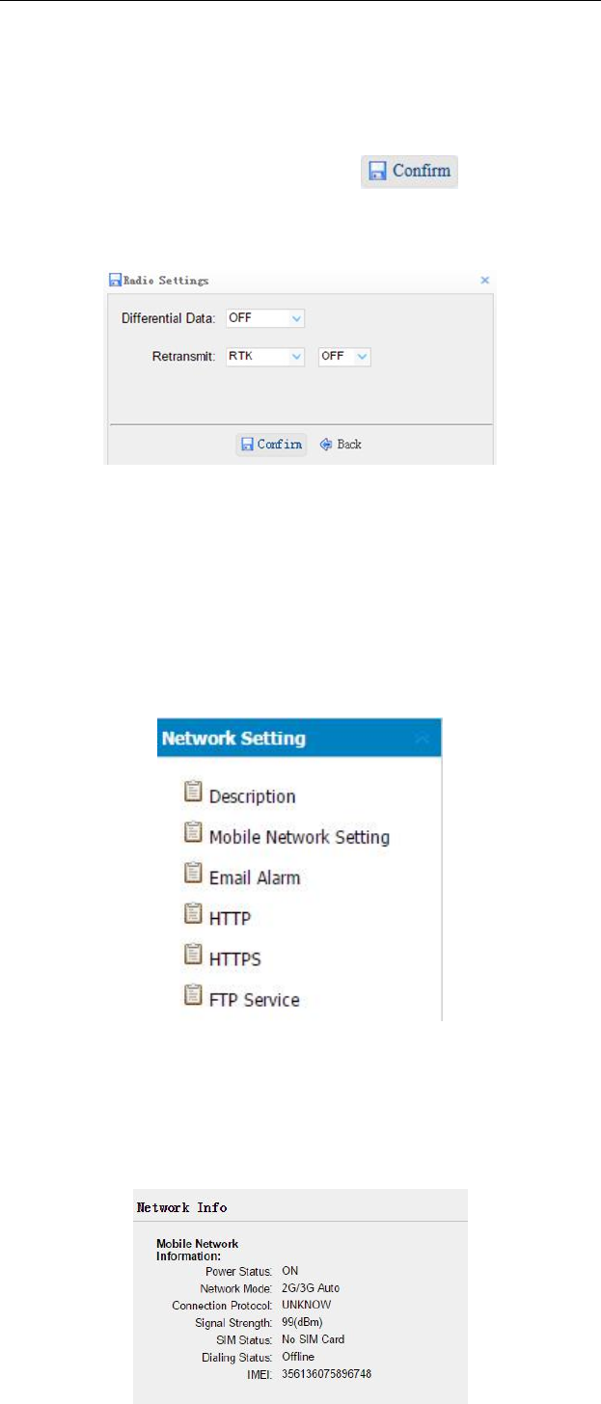The height and width of the screenshot is (1404, 601).
Task: Click the Description clipboard icon
Action: coord(193,793)
